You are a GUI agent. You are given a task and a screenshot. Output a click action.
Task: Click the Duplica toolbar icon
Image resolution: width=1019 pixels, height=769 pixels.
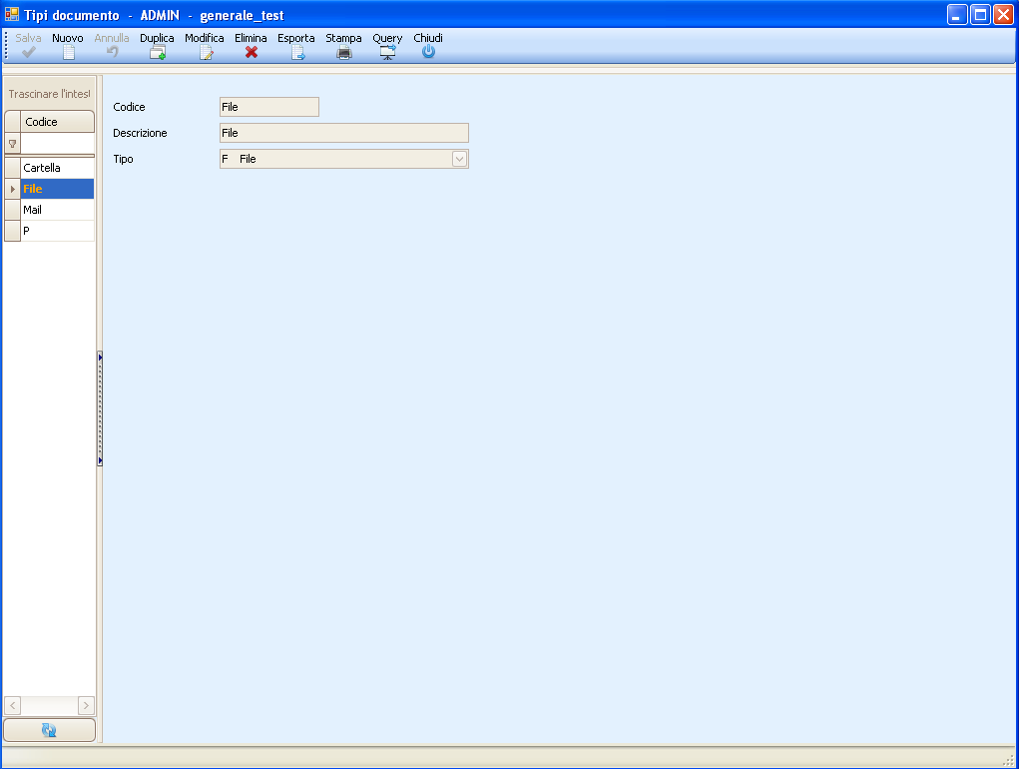coord(157,53)
